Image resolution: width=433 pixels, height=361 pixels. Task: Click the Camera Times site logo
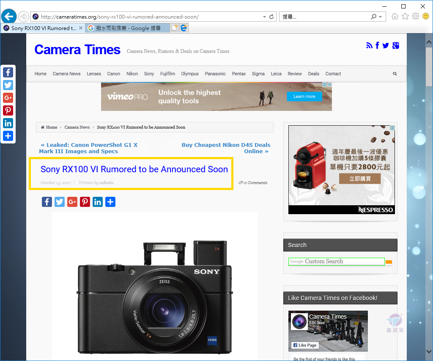[77, 50]
